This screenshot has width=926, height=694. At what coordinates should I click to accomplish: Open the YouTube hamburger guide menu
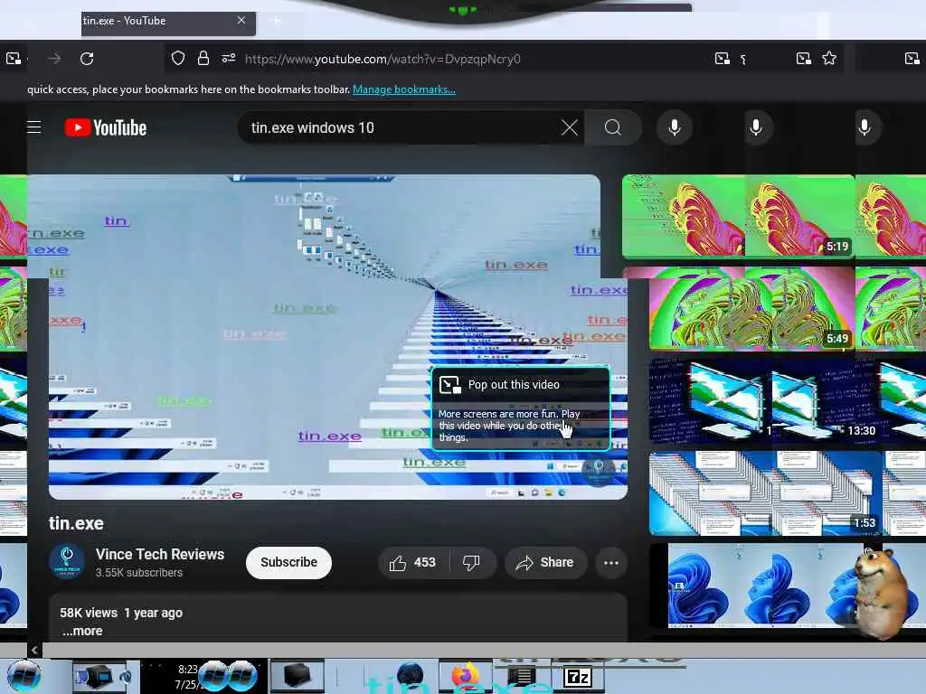34,127
